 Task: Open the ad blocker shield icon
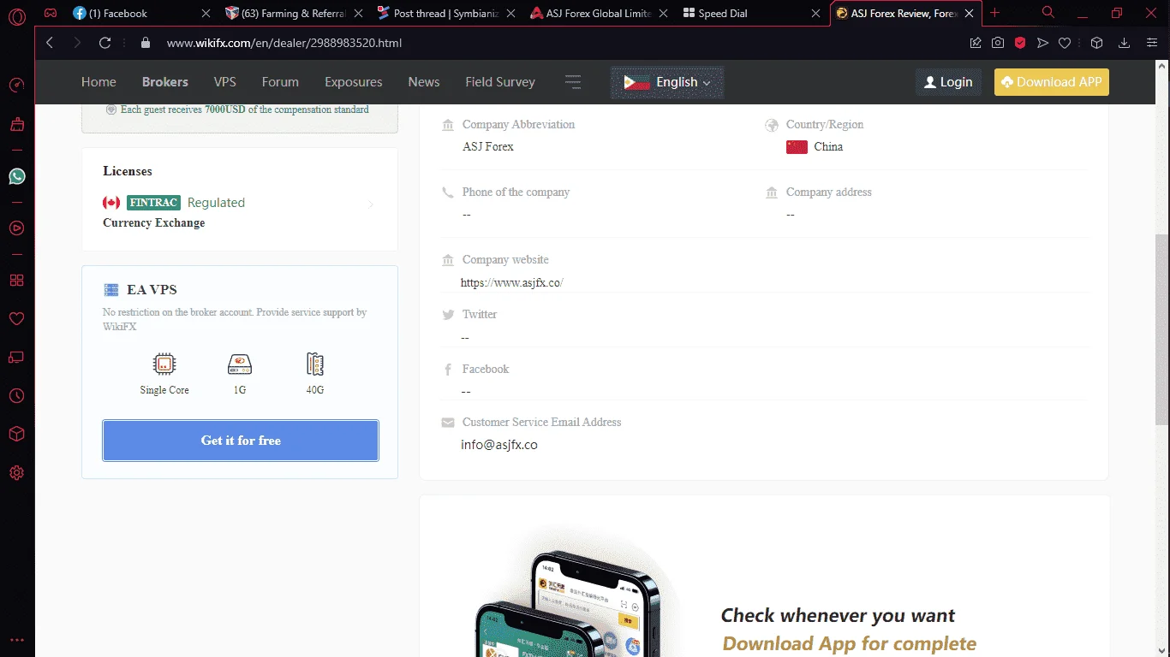pyautogui.click(x=1020, y=43)
